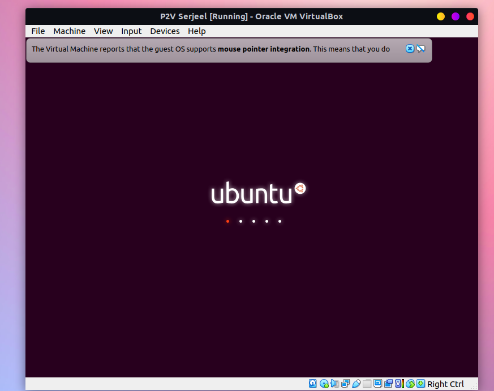Click the mouse pointer integration notification text

tap(211, 49)
